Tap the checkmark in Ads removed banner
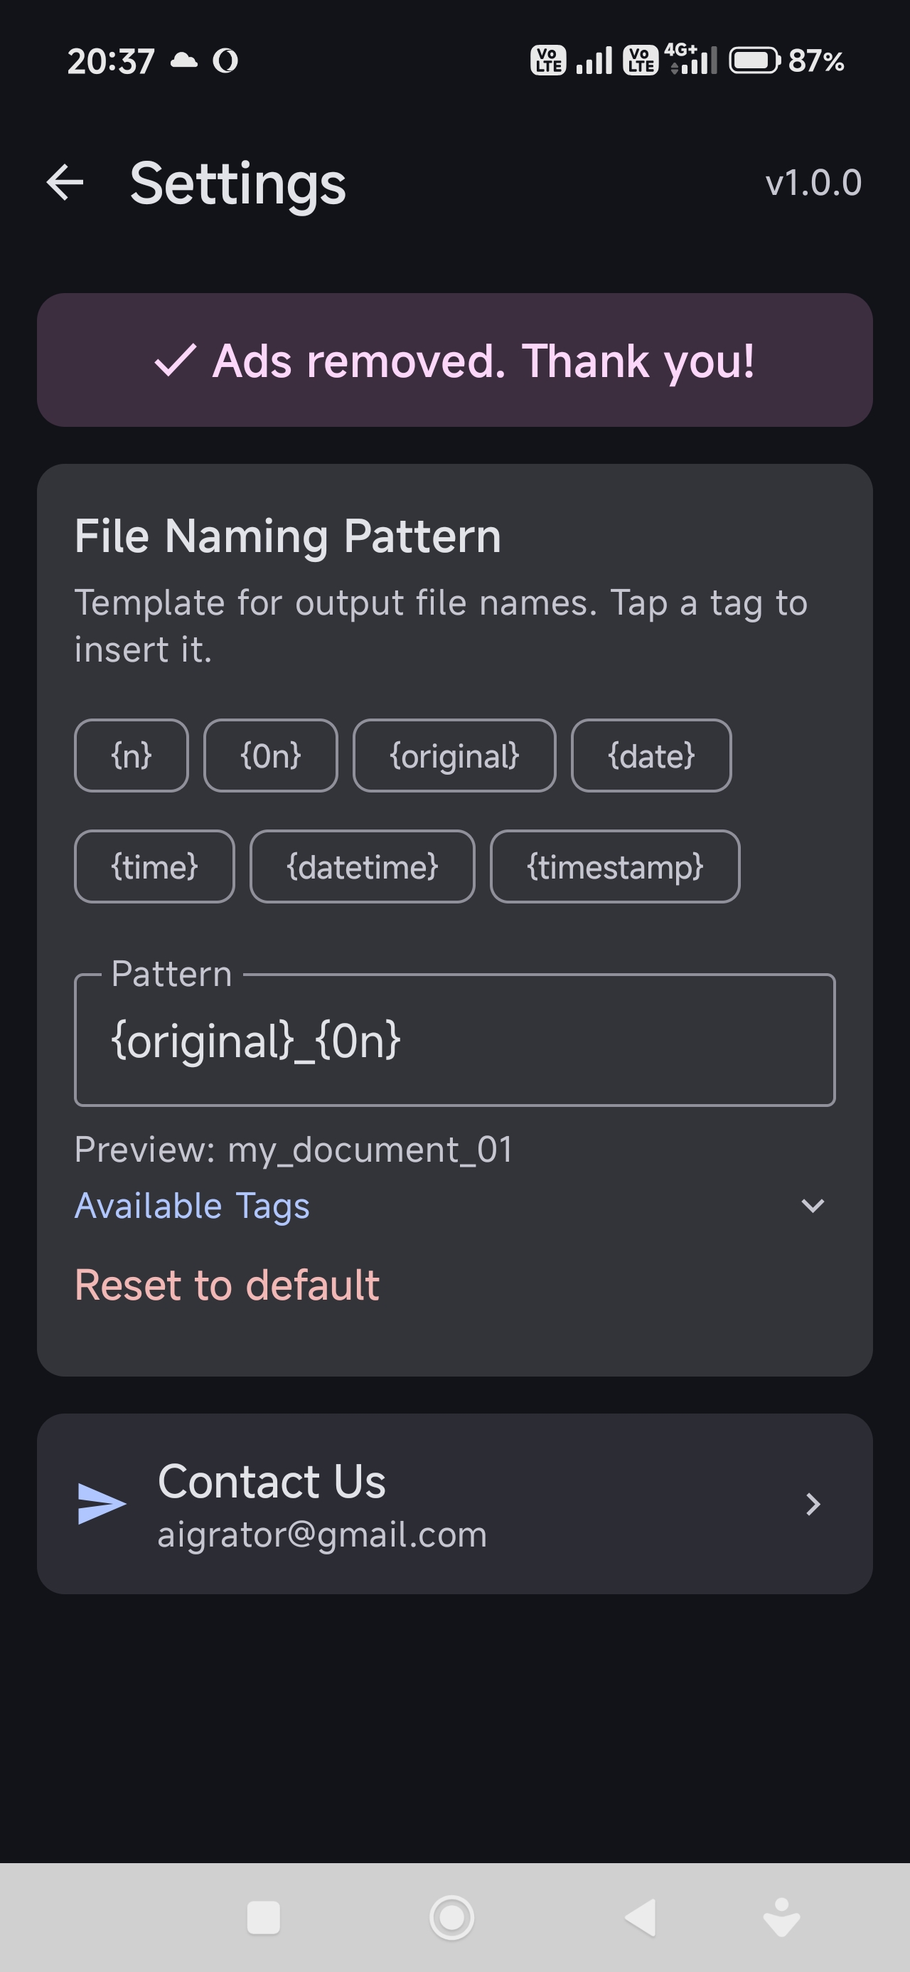The image size is (910, 1972). coord(176,361)
